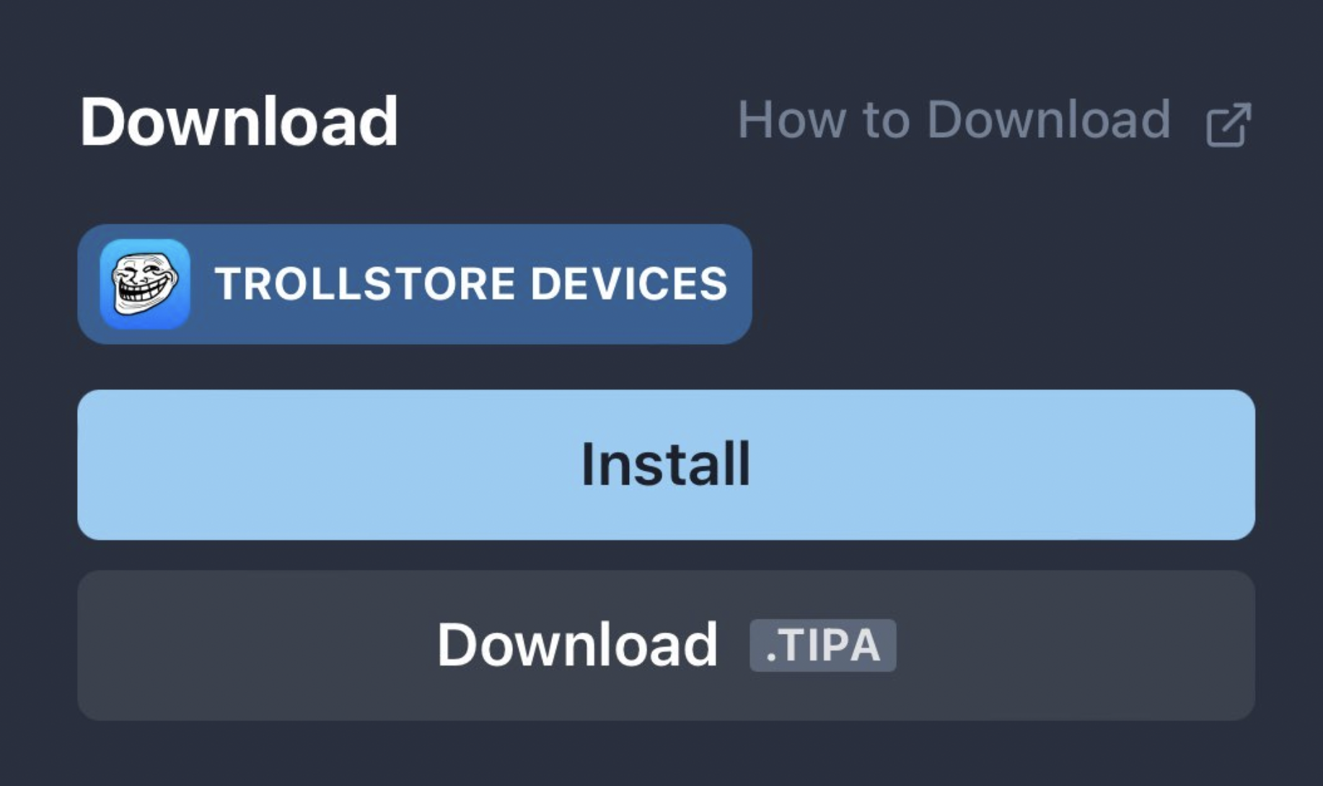Click the Download section heading
This screenshot has height=786, width=1323.
239,122
